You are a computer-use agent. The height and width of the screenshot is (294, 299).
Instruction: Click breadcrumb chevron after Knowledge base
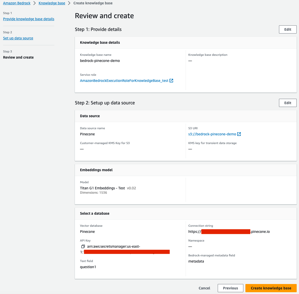69,3
